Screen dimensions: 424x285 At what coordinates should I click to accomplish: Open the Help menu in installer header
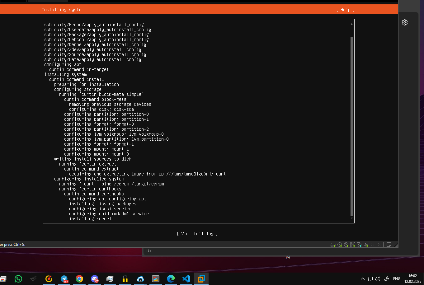345,10
